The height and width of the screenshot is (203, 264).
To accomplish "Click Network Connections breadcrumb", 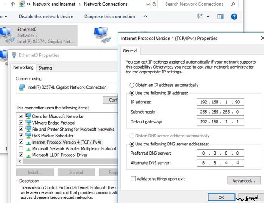I will point(106,4).
